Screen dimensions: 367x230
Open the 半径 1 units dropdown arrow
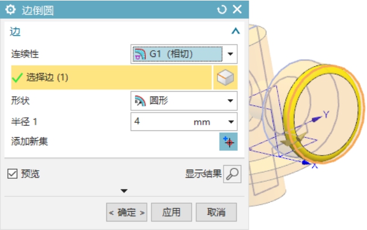point(231,122)
